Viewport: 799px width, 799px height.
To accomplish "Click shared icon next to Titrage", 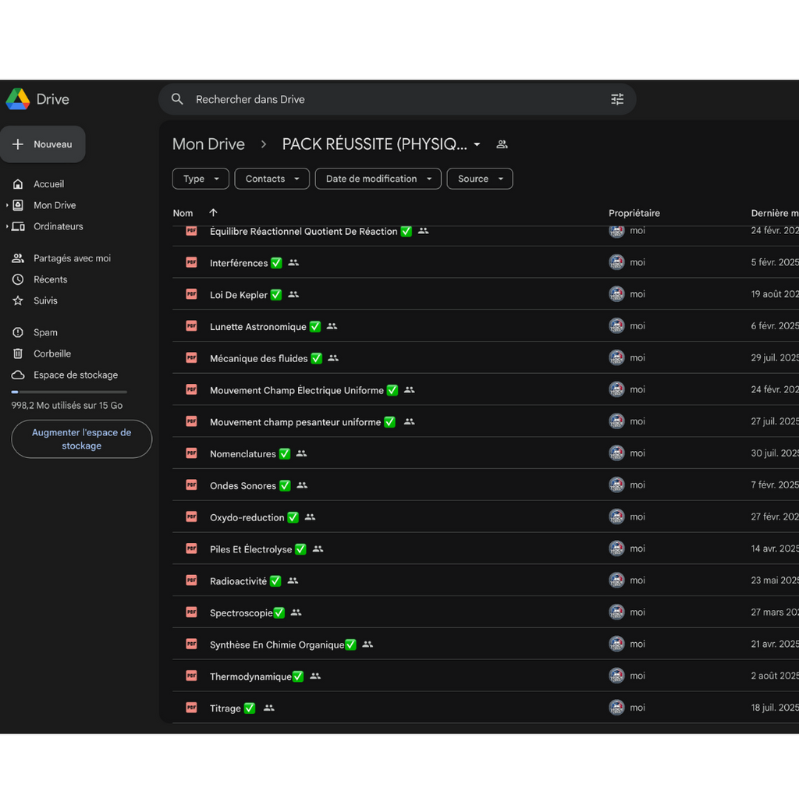I will pos(269,708).
